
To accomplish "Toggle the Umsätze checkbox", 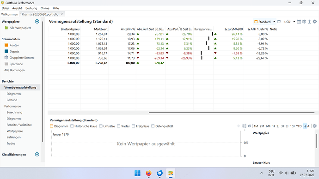I will [x=101, y=126].
